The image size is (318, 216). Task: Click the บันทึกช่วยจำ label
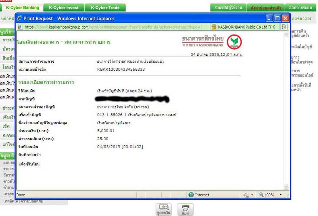29,154
